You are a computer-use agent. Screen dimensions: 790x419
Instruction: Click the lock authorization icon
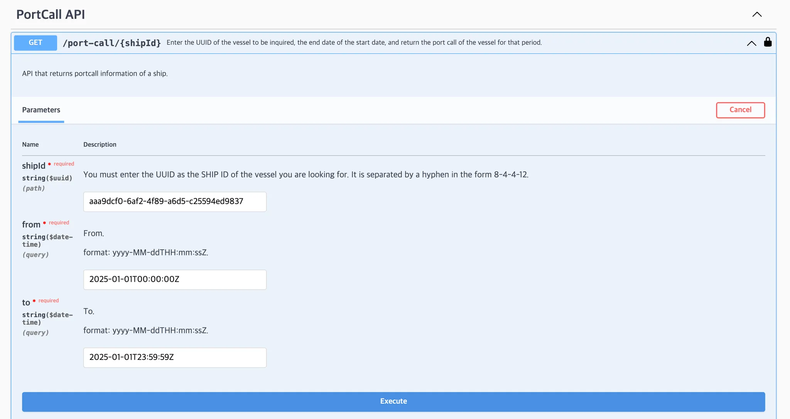pos(768,42)
